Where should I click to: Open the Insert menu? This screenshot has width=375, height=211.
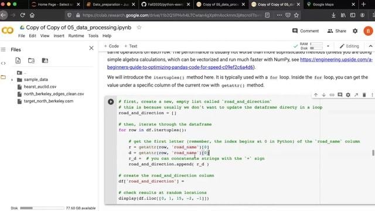[59, 36]
